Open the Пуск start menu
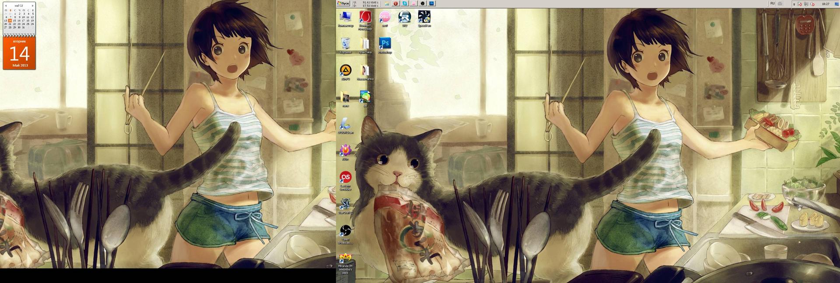 pyautogui.click(x=343, y=3)
